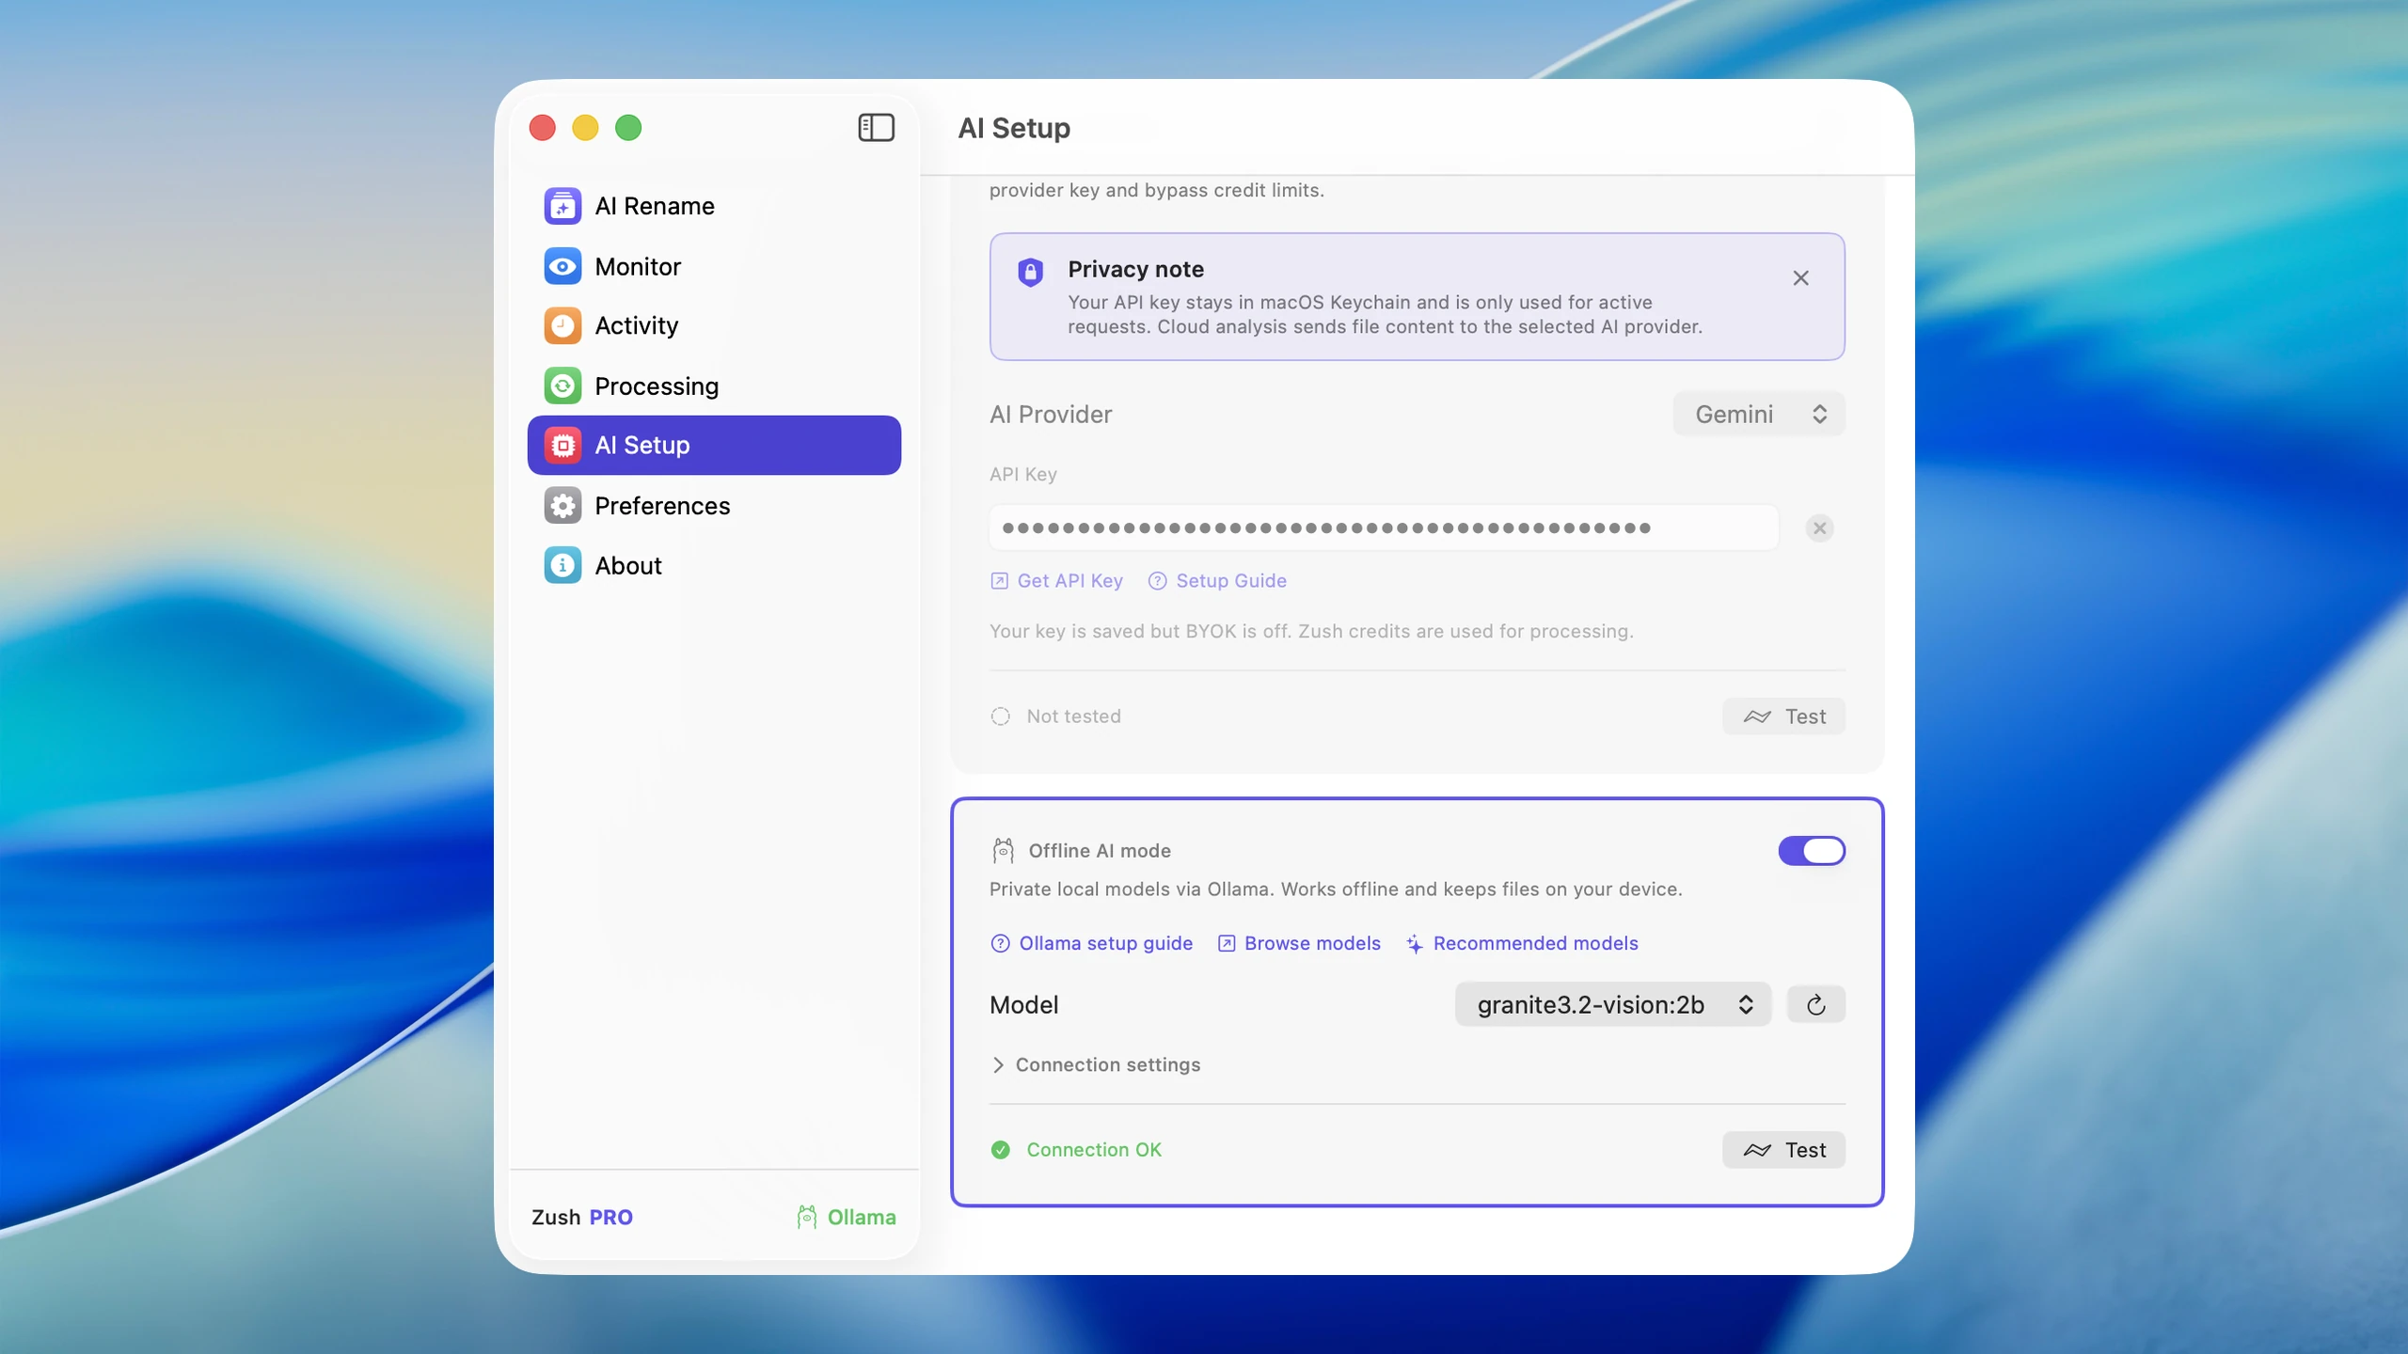Click the Not tested status text
Viewport: 2408px width, 1354px height.
point(1073,716)
